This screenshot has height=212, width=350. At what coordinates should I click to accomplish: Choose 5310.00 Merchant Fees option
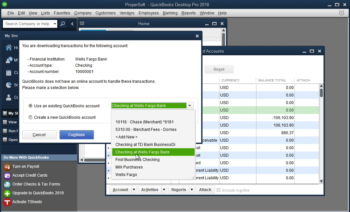click(153, 130)
